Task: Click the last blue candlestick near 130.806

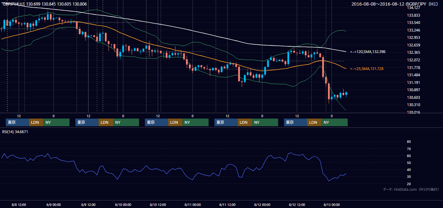Action: 346,93
